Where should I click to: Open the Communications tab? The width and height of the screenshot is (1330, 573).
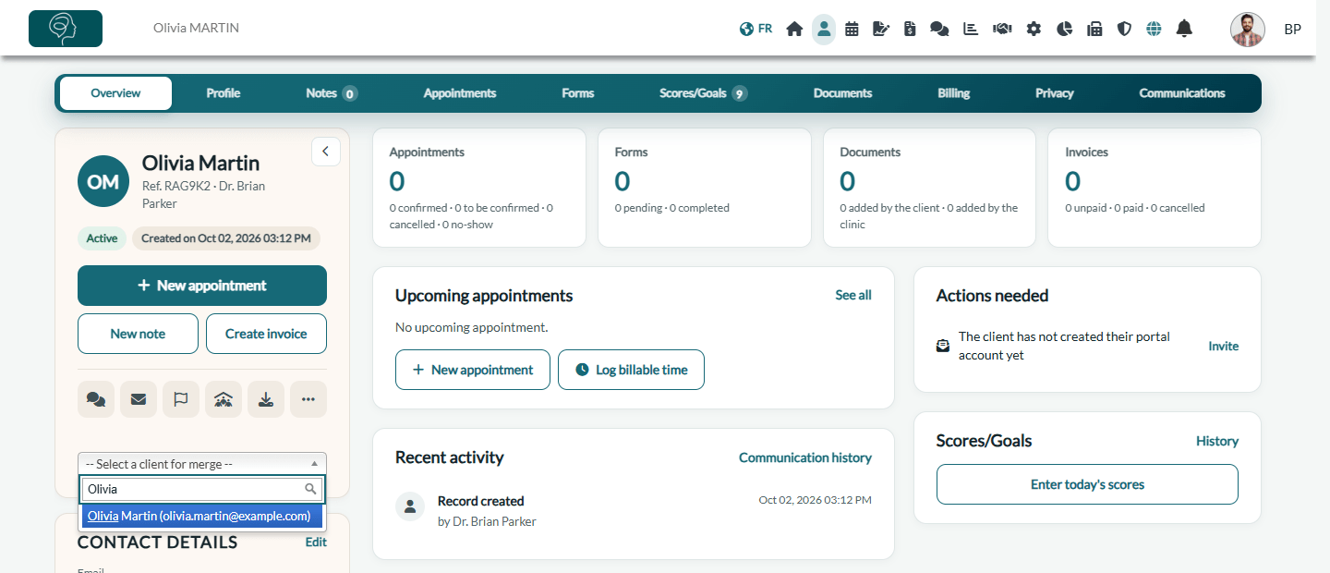pyautogui.click(x=1182, y=93)
